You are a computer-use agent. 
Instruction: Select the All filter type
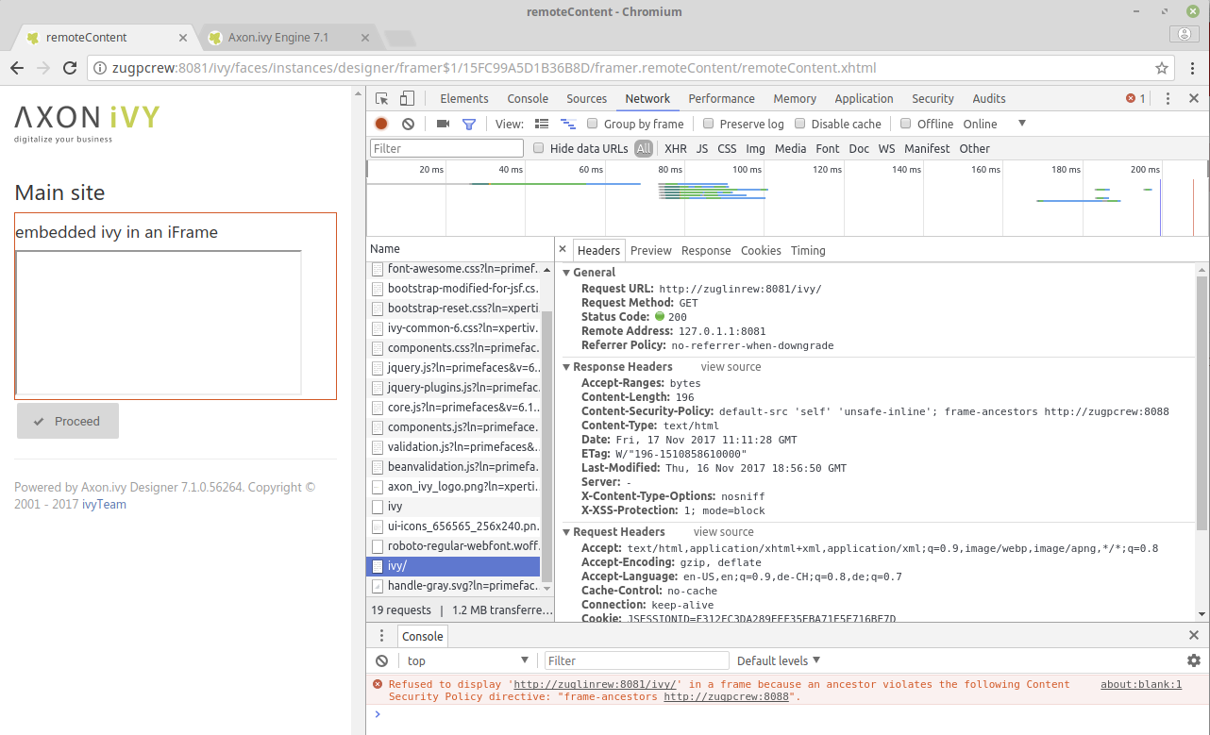coord(644,148)
